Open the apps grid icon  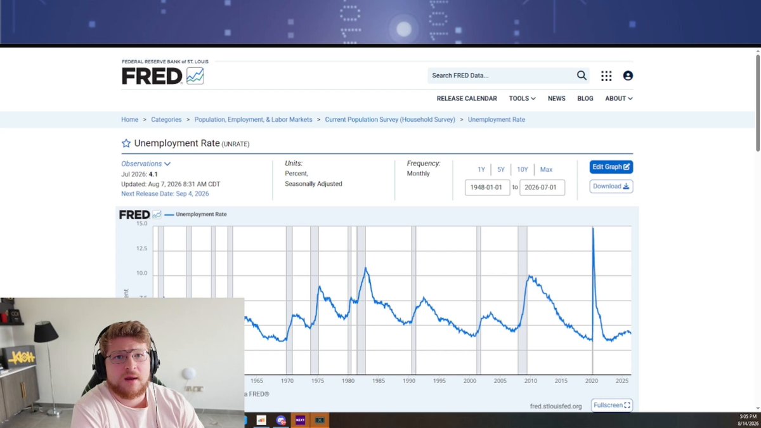[x=606, y=75]
